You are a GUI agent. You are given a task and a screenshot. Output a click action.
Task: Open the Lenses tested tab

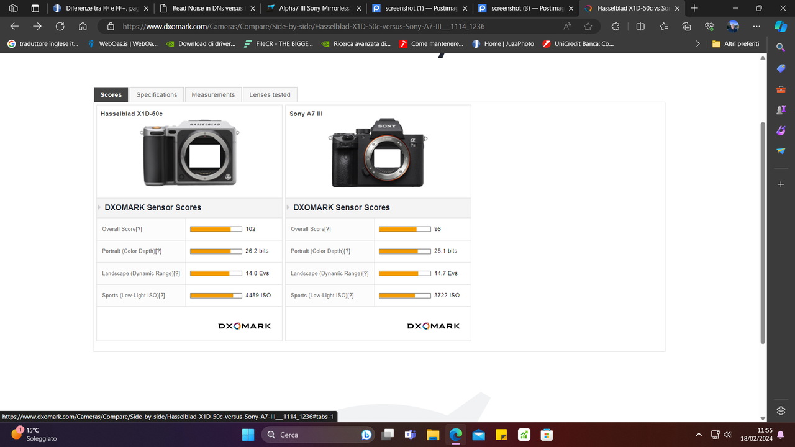point(270,94)
